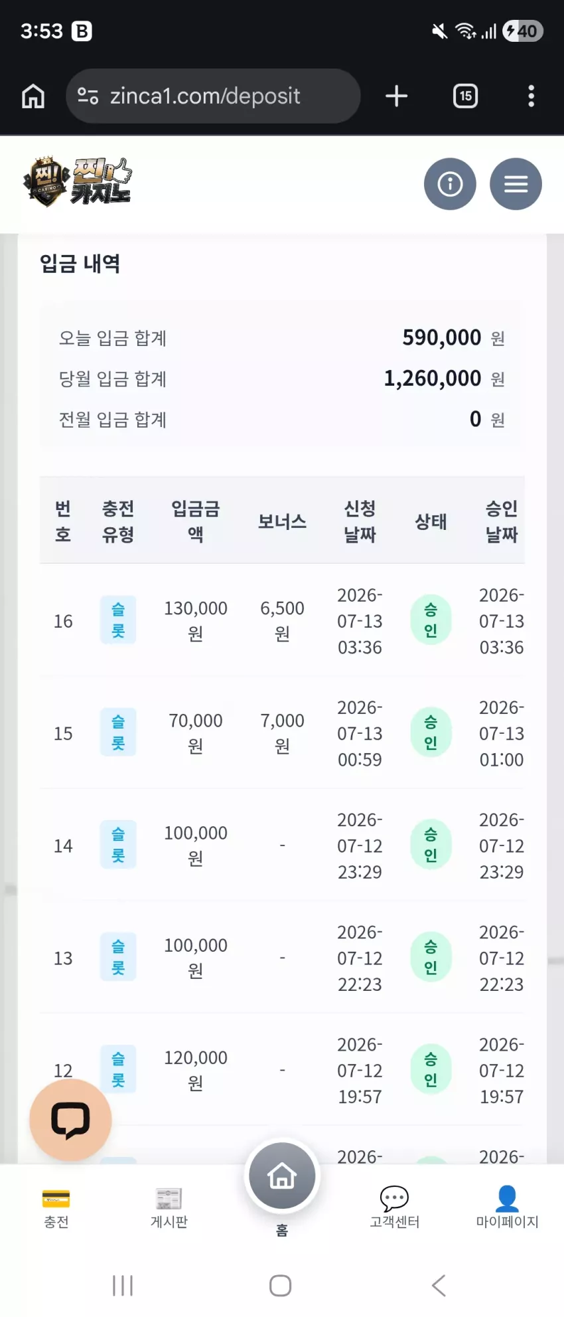Open the browser three-dot menu
Screen dimensions: 564x1317
click(531, 96)
